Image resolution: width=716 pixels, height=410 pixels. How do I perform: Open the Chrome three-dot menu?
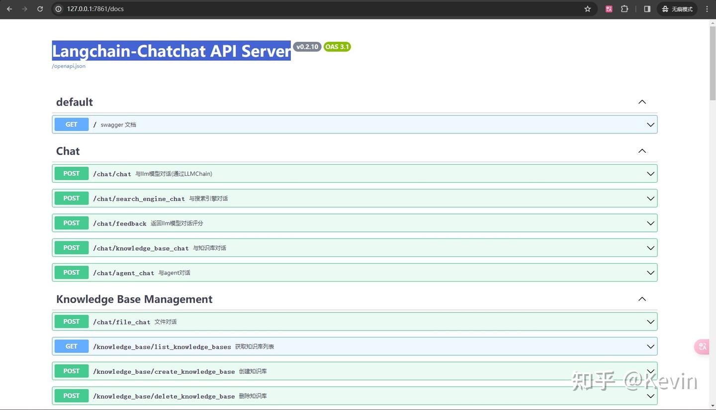[707, 9]
